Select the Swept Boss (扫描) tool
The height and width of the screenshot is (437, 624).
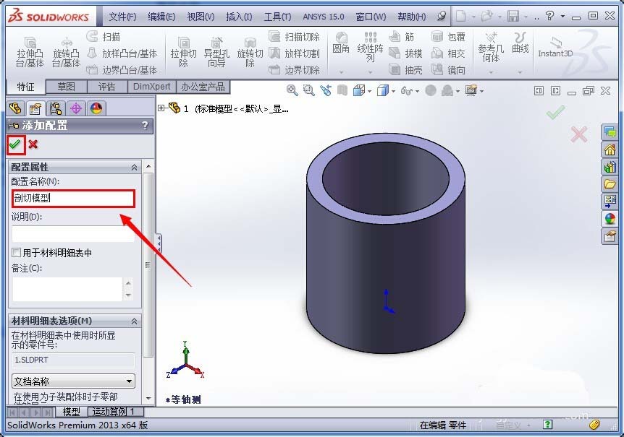tap(103, 37)
